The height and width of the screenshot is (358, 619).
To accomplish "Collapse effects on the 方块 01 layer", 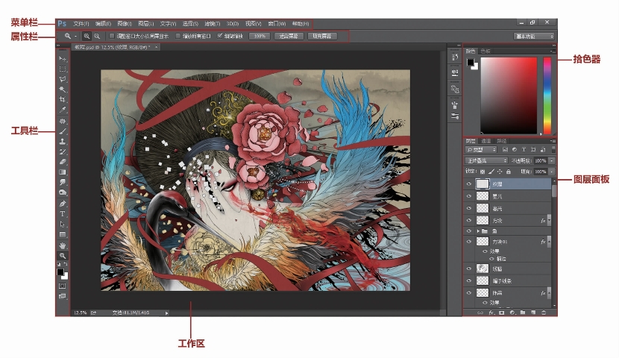I will click(x=549, y=241).
